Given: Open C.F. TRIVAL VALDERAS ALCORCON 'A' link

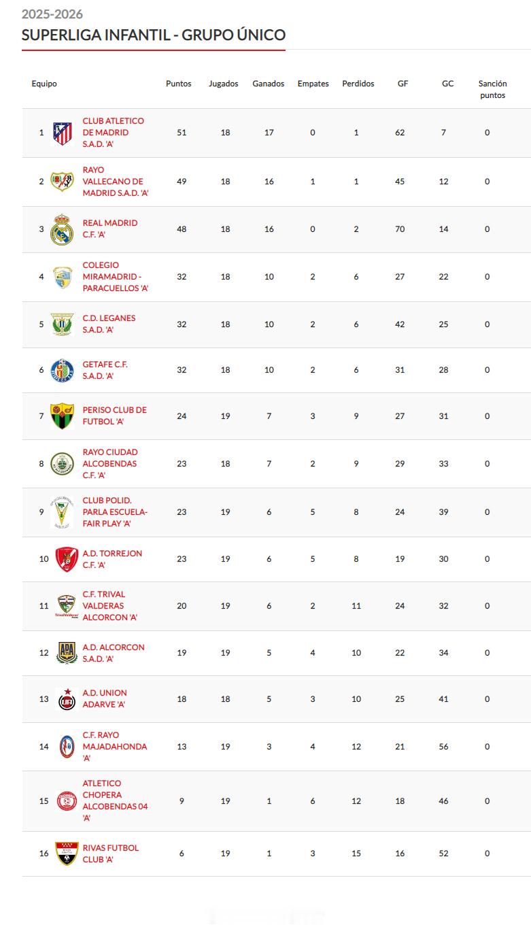Looking at the screenshot, I should pyautogui.click(x=110, y=606).
